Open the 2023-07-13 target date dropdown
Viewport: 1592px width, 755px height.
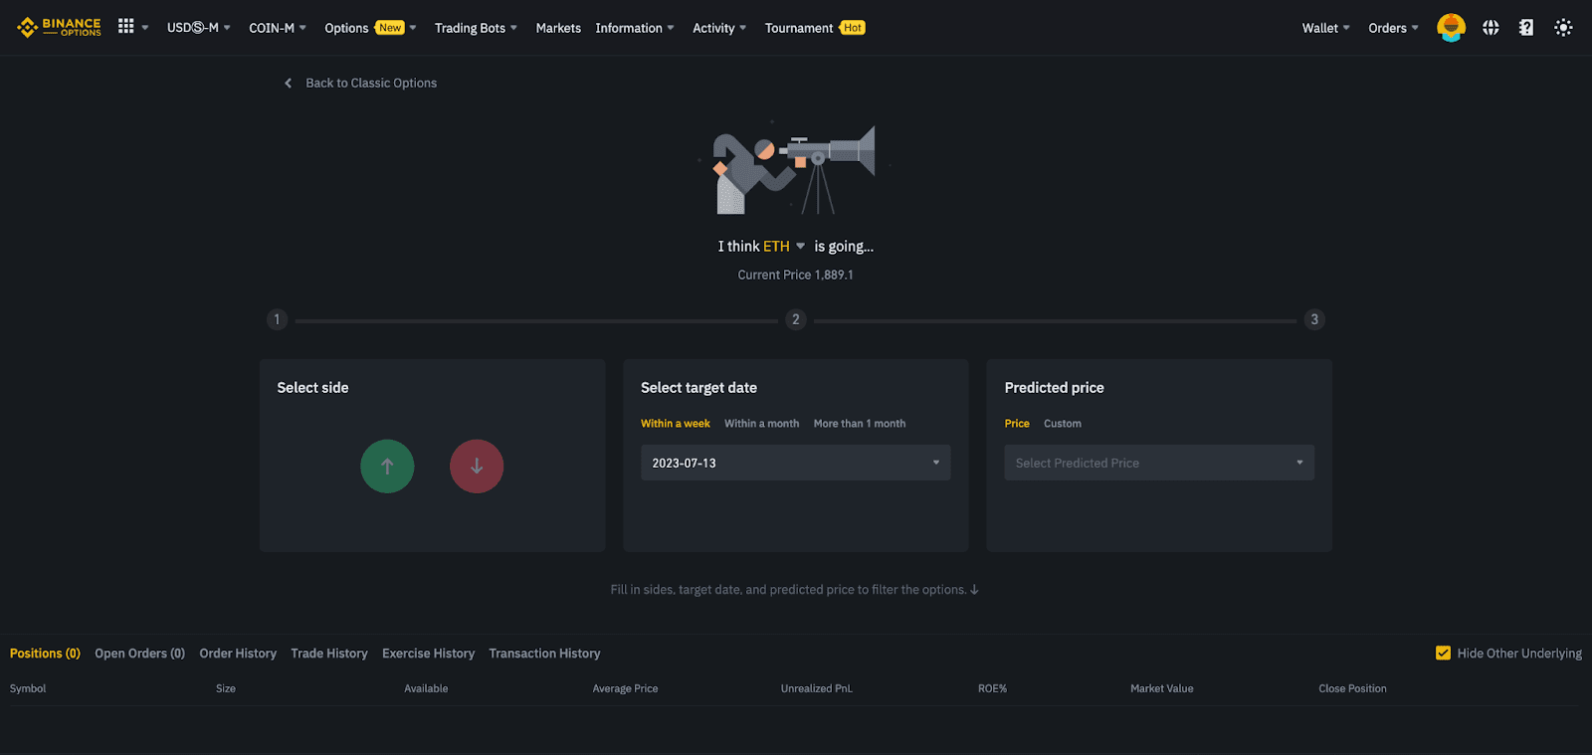(x=796, y=463)
